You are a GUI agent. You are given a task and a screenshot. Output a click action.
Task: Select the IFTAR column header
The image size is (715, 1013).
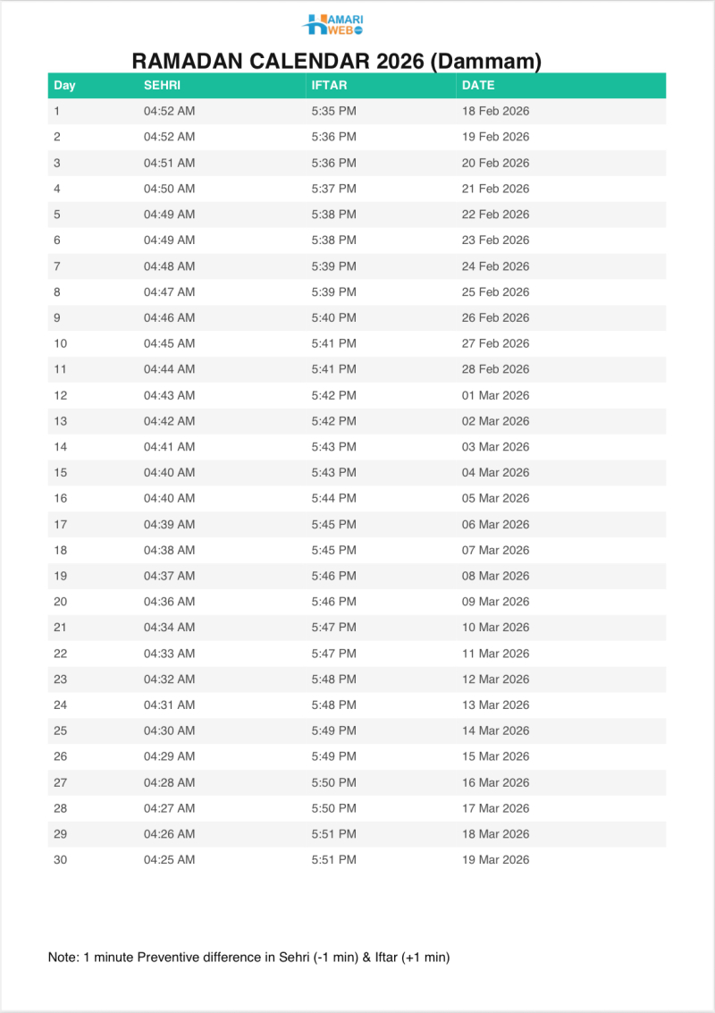pyautogui.click(x=329, y=86)
